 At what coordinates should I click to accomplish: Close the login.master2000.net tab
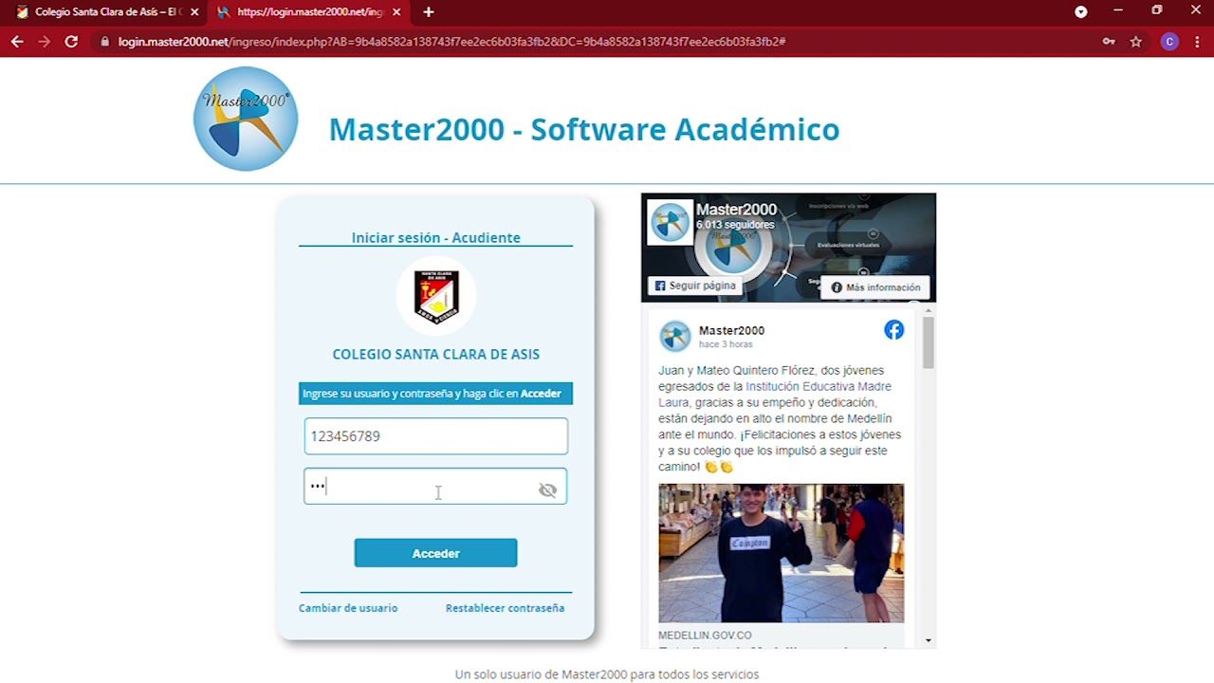[396, 12]
